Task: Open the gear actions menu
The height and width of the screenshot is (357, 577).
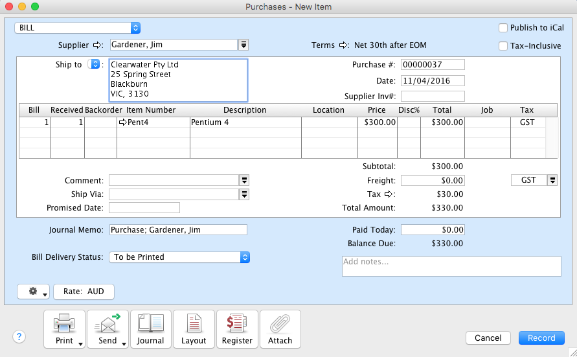Action: (x=34, y=292)
